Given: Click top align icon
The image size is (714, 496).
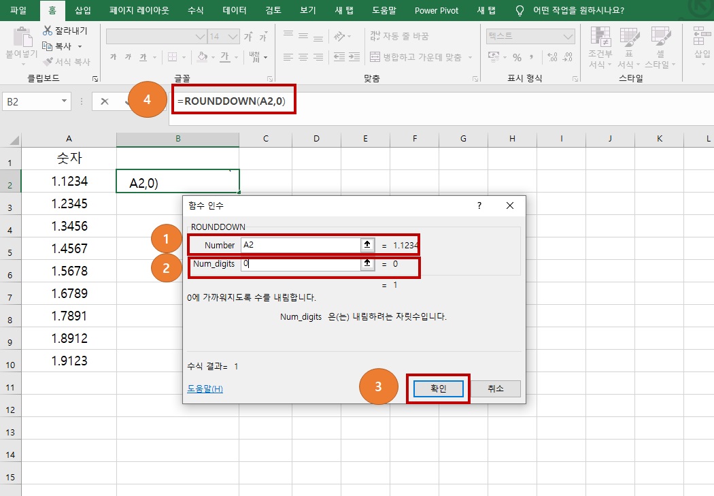Looking at the screenshot, I should (288, 35).
